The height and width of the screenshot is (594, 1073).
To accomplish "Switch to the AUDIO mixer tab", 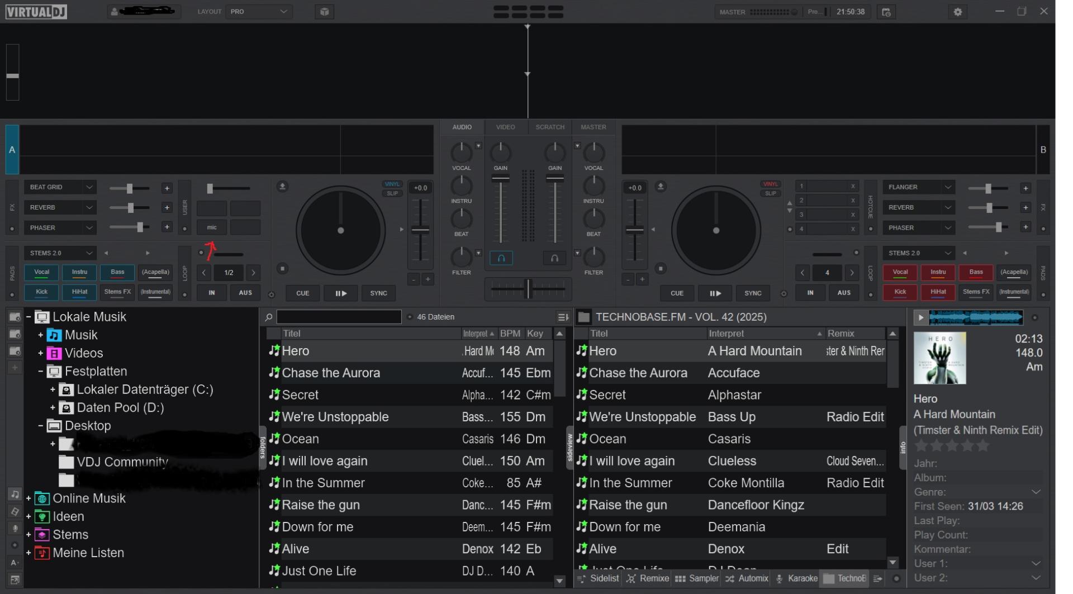I will click(x=462, y=127).
